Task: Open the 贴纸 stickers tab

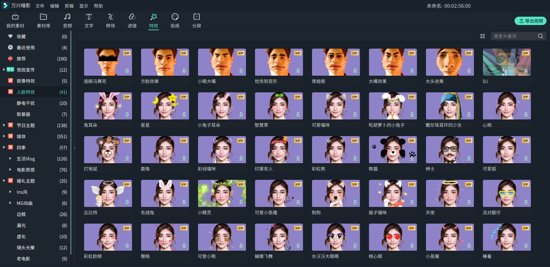Action: click(175, 21)
